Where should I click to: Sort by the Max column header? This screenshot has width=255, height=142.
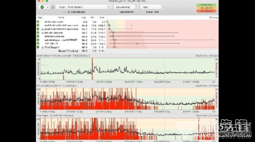pyautogui.click(x=102, y=18)
